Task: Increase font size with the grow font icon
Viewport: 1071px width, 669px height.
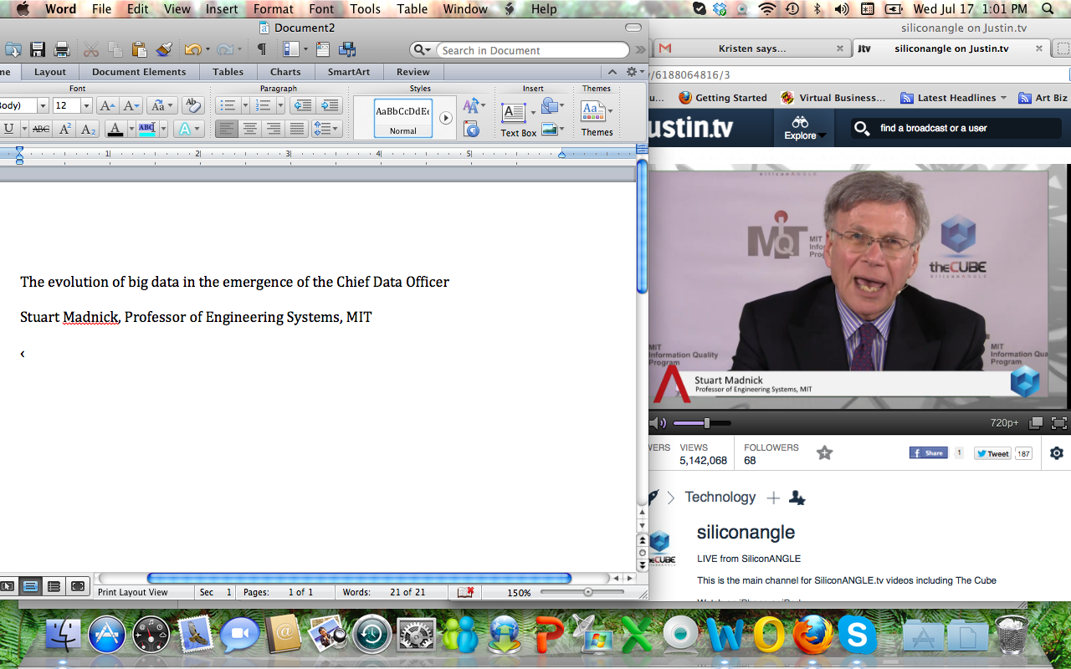Action: click(107, 105)
